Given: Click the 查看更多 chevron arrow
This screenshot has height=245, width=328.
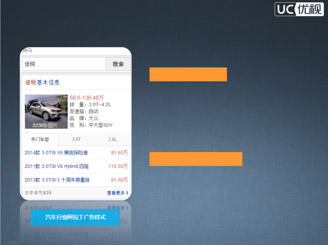Looking at the screenshot, I should point(127,193).
